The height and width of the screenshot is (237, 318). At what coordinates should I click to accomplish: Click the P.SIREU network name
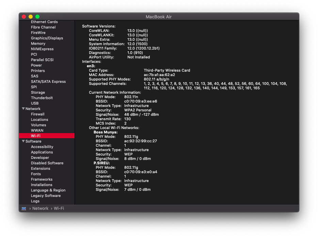(x=101, y=163)
